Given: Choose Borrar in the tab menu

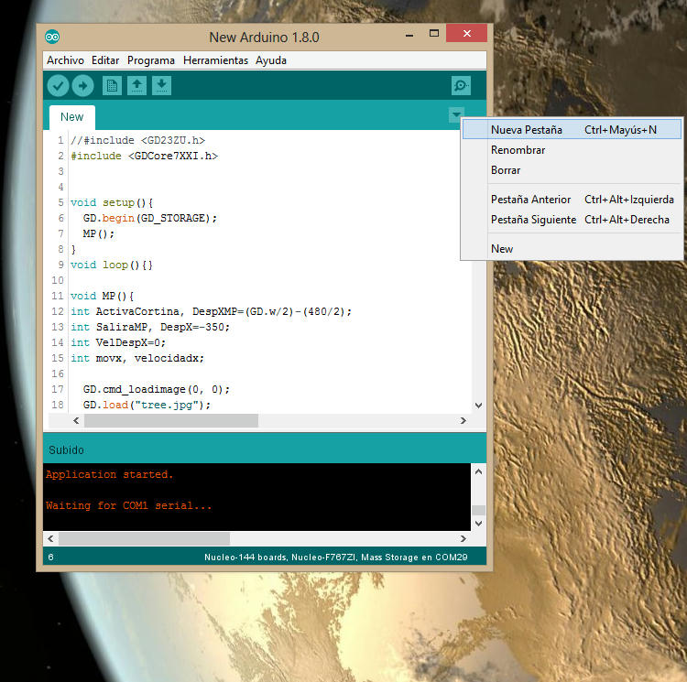Looking at the screenshot, I should click(572, 170).
